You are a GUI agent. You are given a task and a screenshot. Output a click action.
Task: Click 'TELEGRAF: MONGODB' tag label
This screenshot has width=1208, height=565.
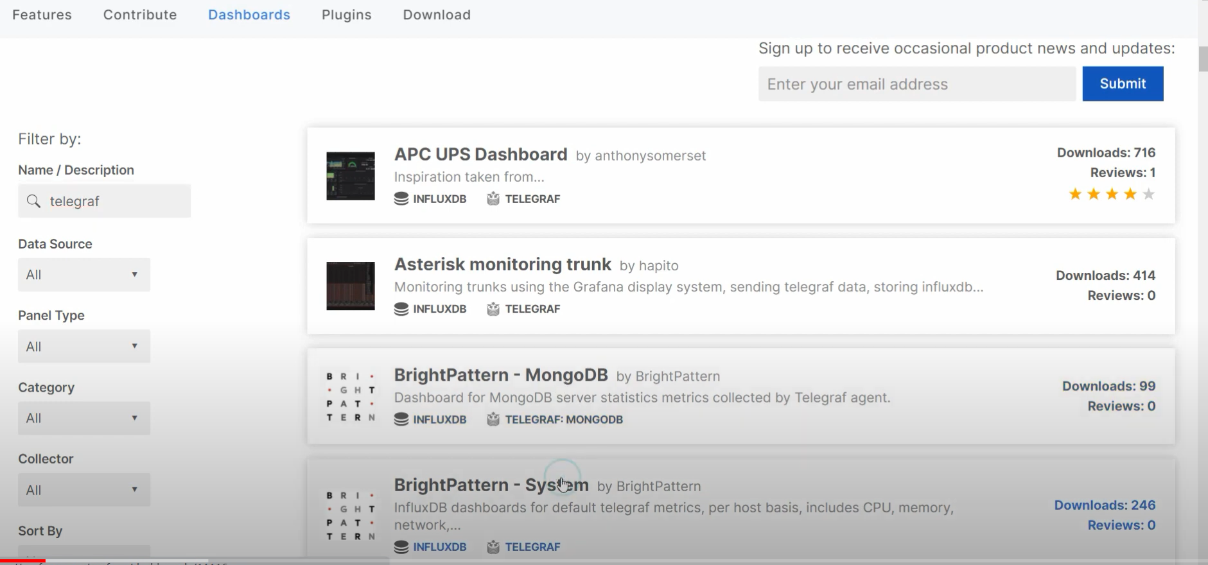[564, 419]
